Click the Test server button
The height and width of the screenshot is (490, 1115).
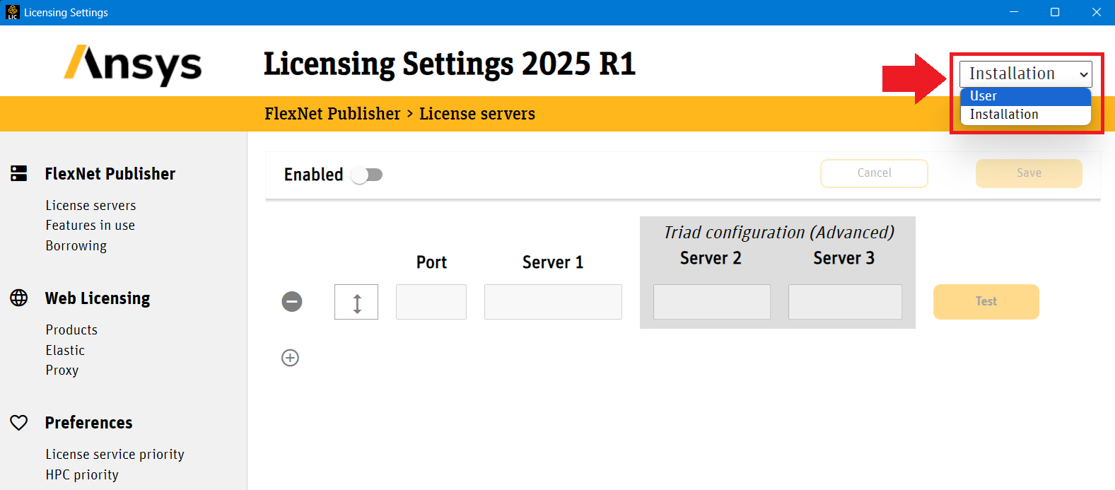click(x=986, y=302)
